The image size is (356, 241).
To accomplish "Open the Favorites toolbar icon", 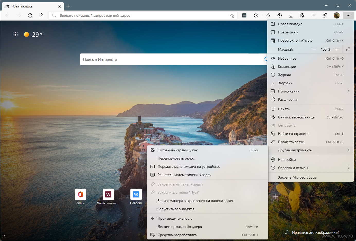I will (268, 15).
